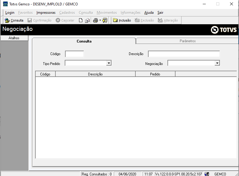Click the Reg. Consultados : 0 status text
This screenshot has height=176, width=239.
click(x=97, y=174)
